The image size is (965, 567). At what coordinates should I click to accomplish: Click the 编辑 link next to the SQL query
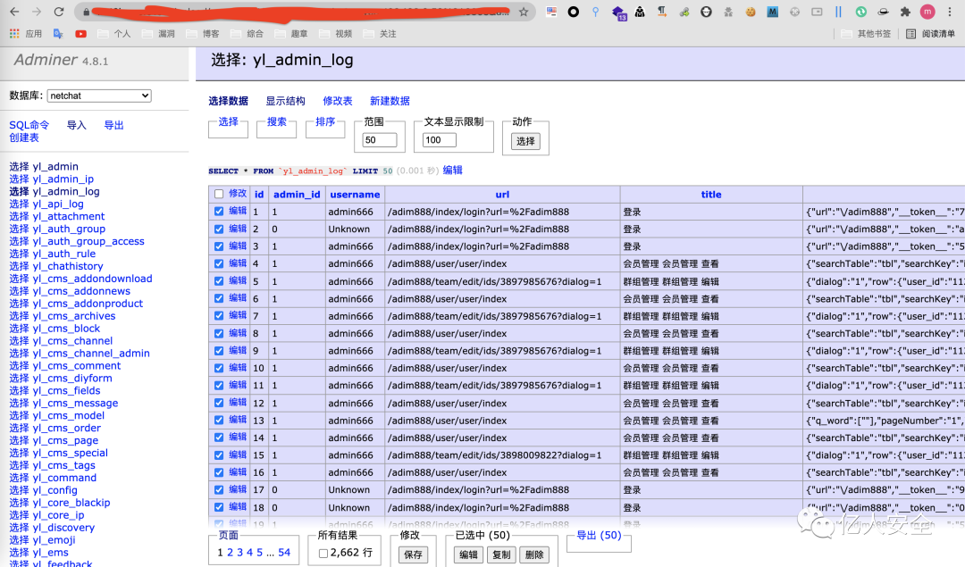coord(452,171)
